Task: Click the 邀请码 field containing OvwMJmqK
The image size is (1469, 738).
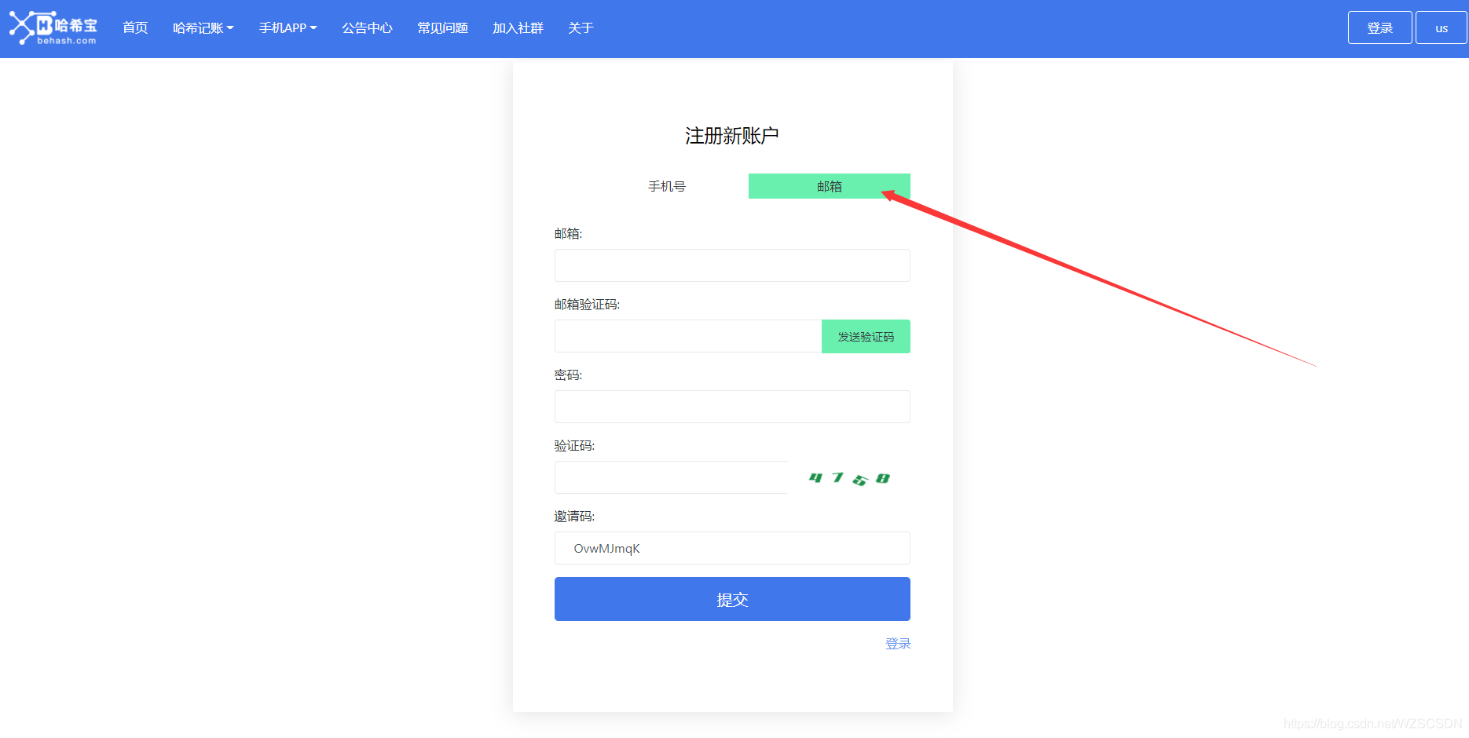Action: [x=732, y=548]
